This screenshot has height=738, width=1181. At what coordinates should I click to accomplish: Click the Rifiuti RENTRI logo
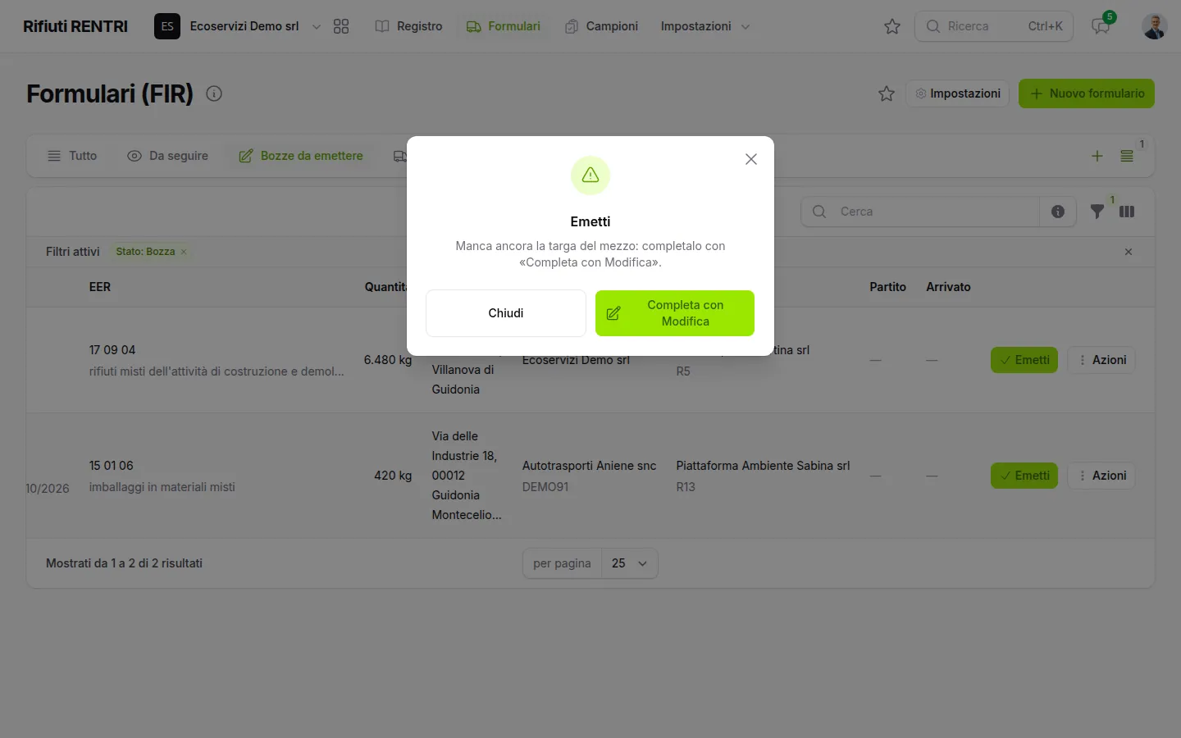pos(75,26)
